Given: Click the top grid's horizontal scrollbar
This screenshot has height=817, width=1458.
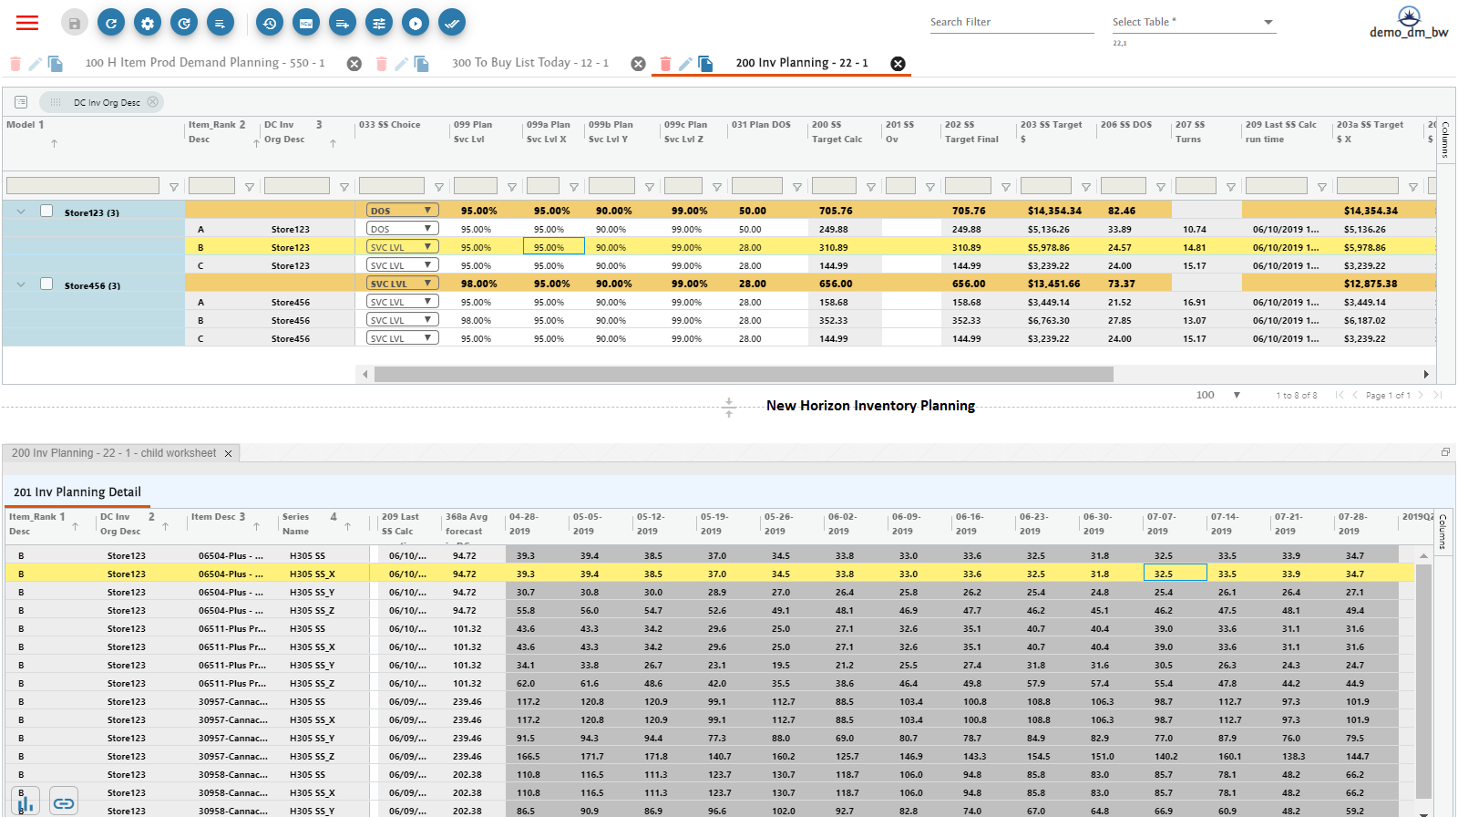Looking at the screenshot, I should tap(743, 374).
